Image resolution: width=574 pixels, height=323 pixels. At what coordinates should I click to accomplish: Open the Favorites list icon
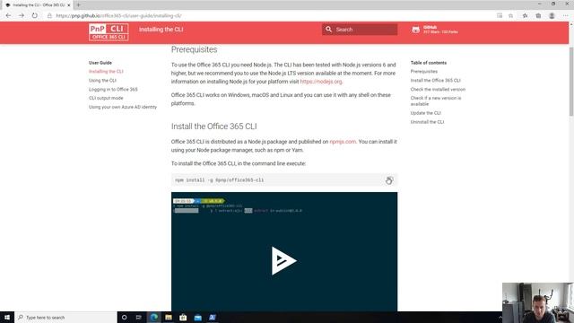pos(525,16)
